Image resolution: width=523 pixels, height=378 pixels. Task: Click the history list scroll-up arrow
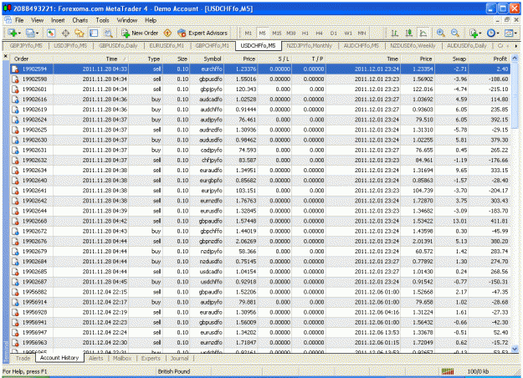[515, 58]
